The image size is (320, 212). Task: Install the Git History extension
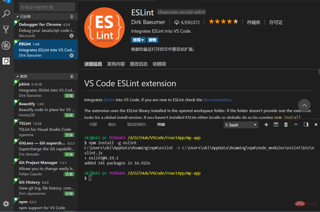(x=69, y=194)
